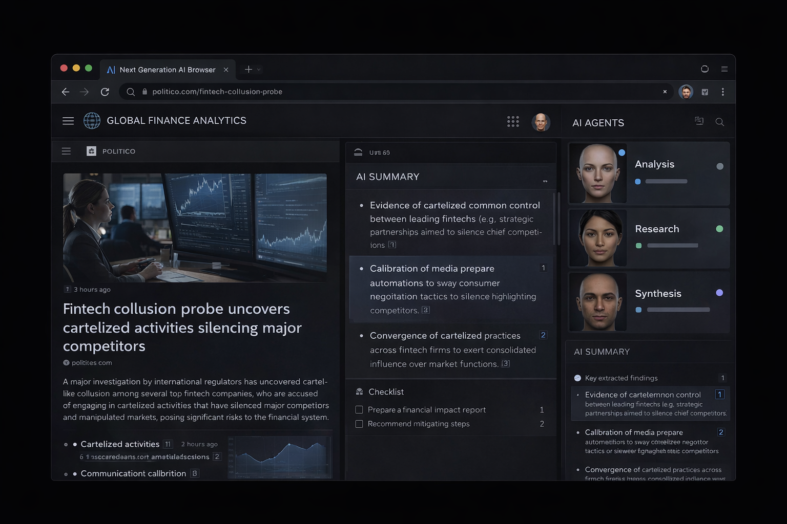Open the new tab dropdown chevron
Viewport: 787px width, 524px height.
coord(259,69)
